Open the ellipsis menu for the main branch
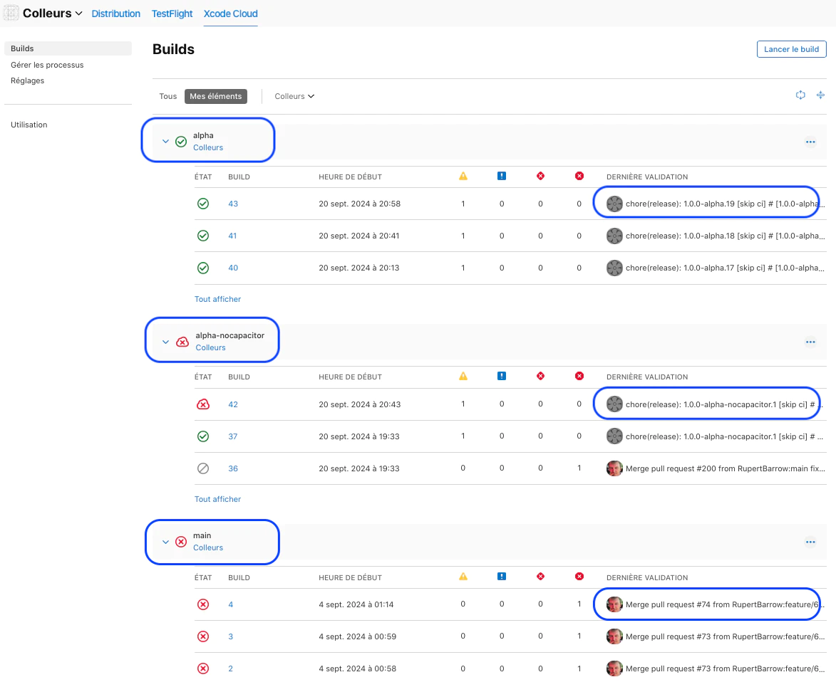This screenshot has height=682, width=836. [x=810, y=542]
